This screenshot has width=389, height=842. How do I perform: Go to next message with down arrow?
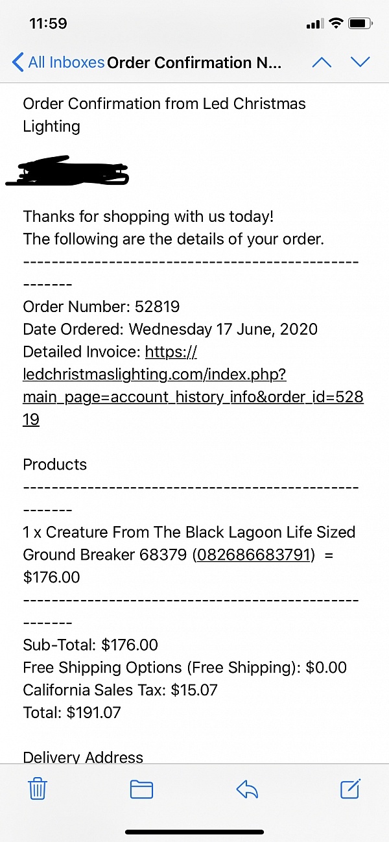(360, 62)
